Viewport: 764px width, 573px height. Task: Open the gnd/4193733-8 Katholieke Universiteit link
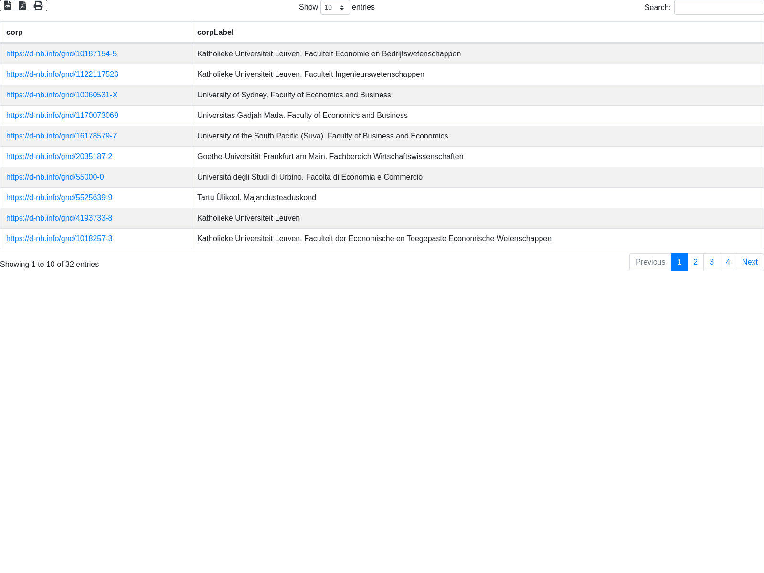pos(59,218)
